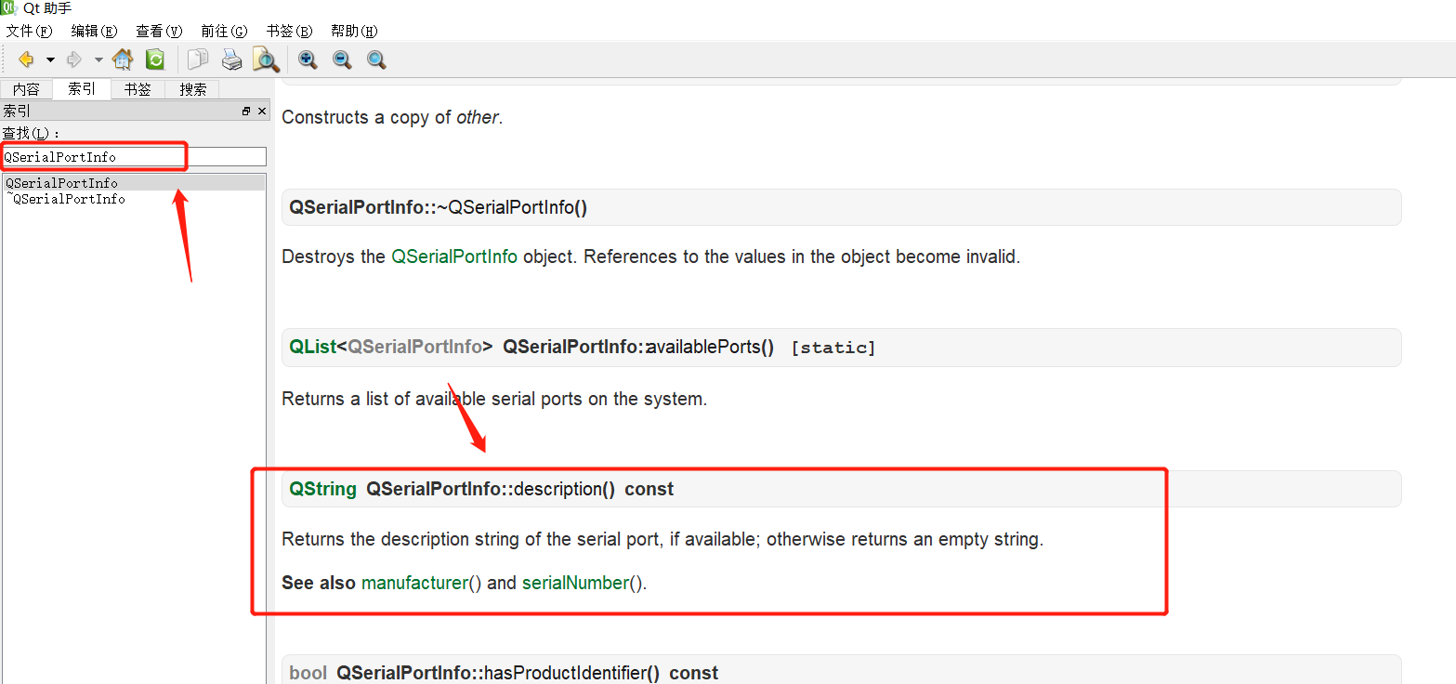1456x684 pixels.
Task: Open the 查看(V) menu
Action: point(159,31)
